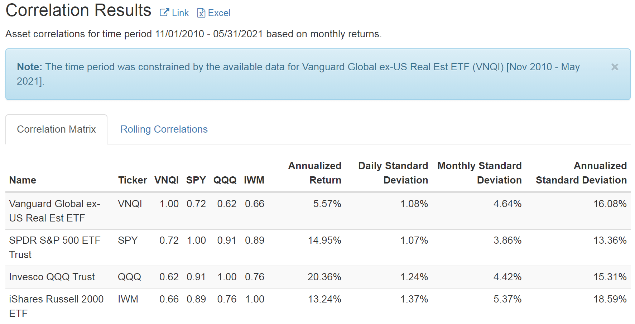The image size is (635, 324).
Task: Click the SPDR S&P 500 ETF Trust name
Action: tap(54, 247)
